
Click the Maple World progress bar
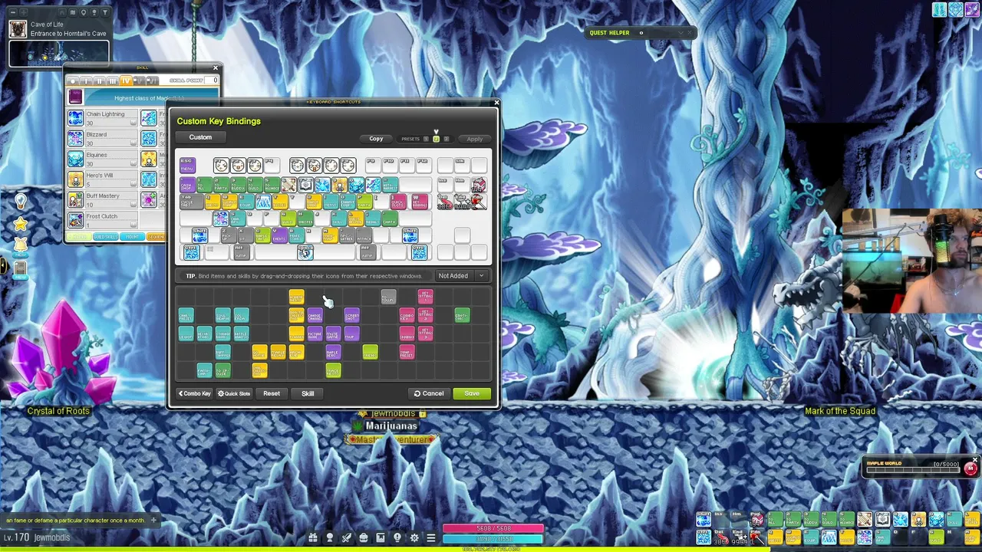[x=914, y=471]
